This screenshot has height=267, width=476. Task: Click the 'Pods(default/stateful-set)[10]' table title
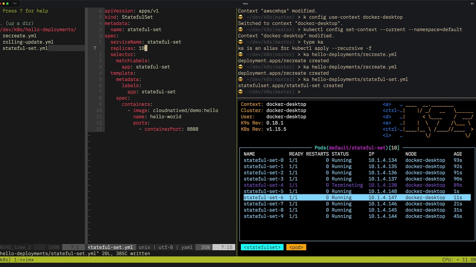pyautogui.click(x=357, y=148)
